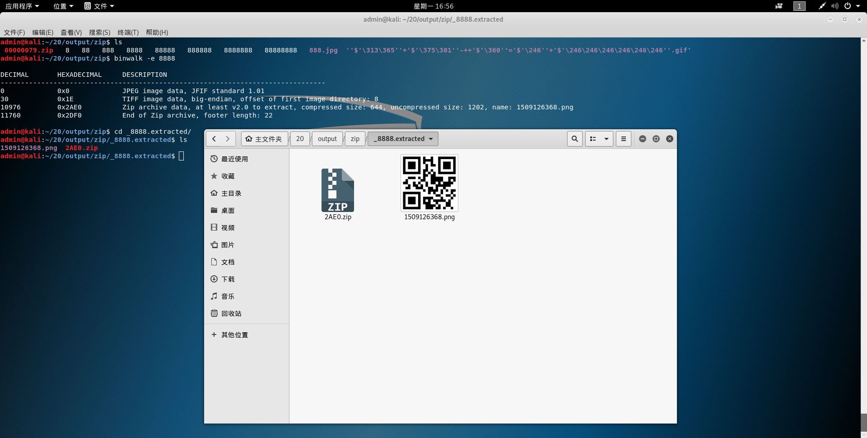The height and width of the screenshot is (438, 867).
Task: Click the back navigation arrow in Files
Action: (214, 139)
